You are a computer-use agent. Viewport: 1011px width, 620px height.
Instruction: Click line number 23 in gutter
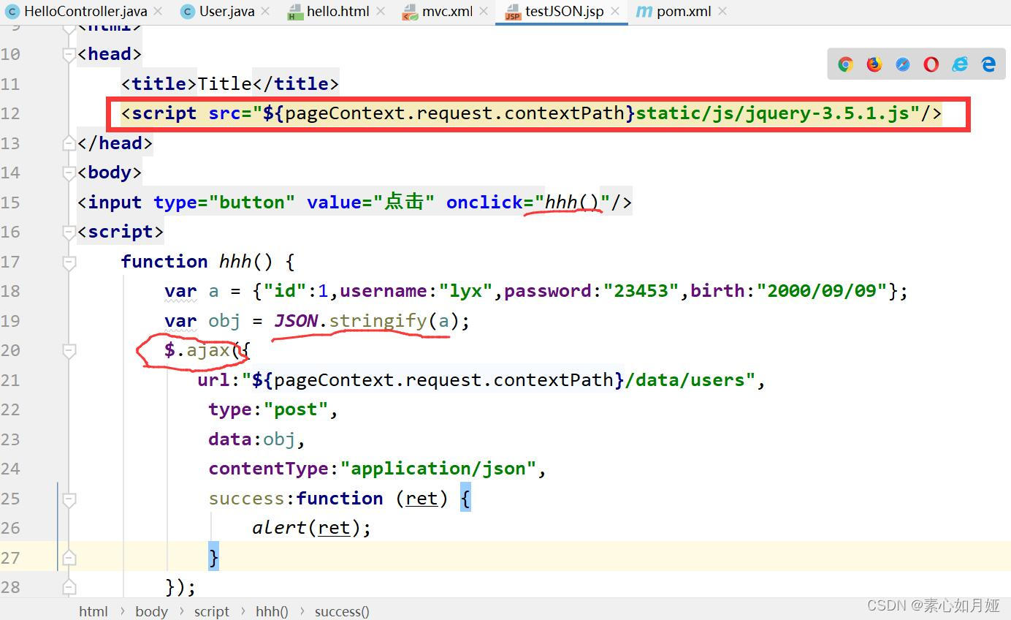tap(11, 439)
